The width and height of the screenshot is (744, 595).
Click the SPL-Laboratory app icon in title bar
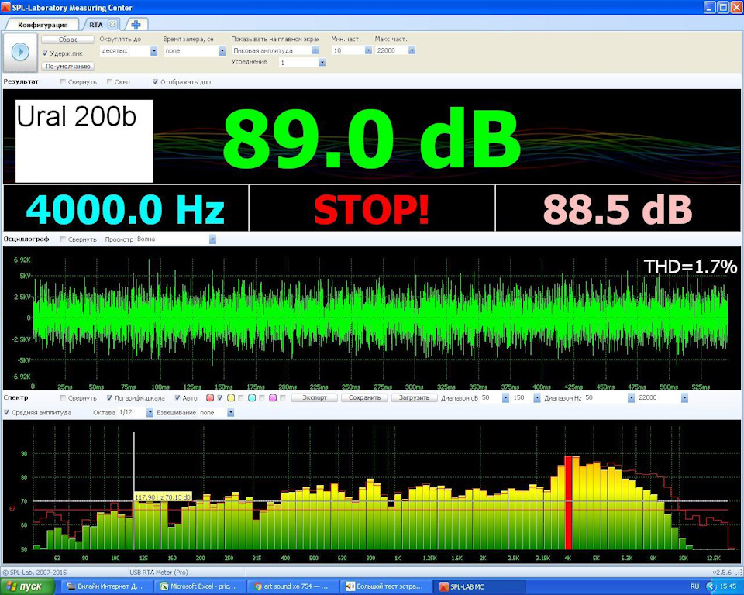(x=5, y=8)
